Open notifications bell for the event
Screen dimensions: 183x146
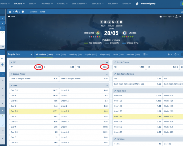click(169, 54)
